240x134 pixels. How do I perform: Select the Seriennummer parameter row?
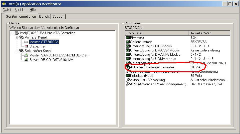click(x=178, y=42)
